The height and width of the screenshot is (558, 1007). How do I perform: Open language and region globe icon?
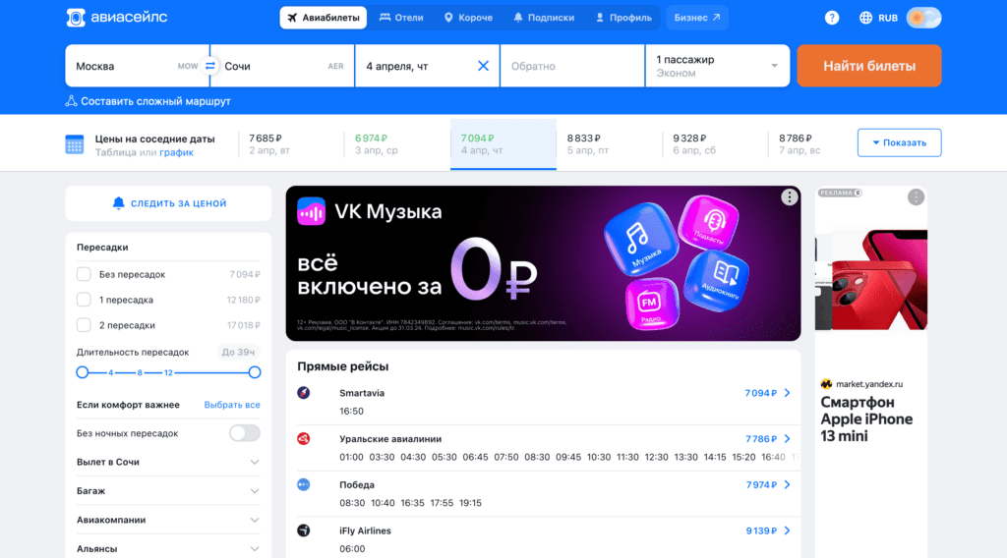point(865,18)
